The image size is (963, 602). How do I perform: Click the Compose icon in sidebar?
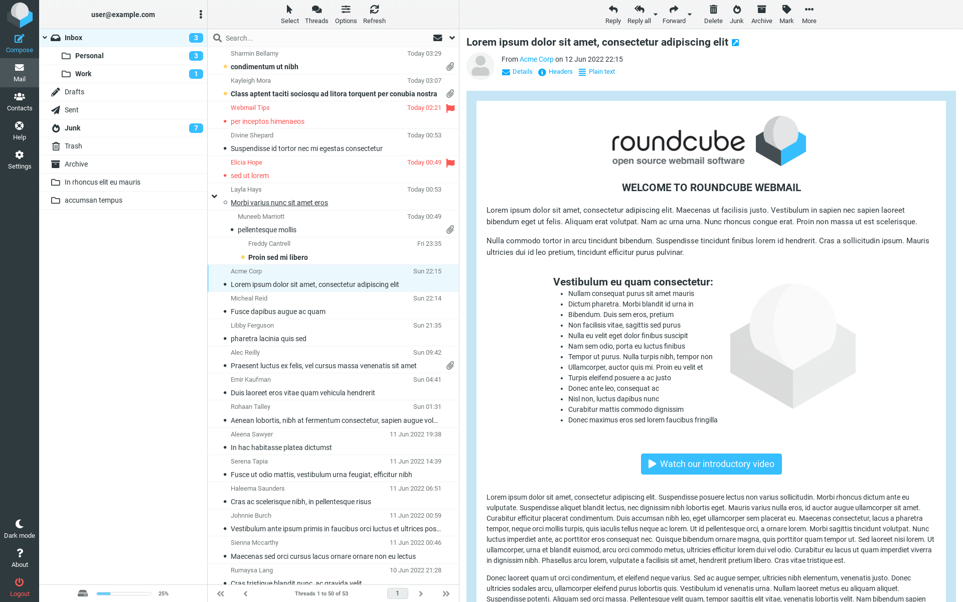(x=20, y=43)
